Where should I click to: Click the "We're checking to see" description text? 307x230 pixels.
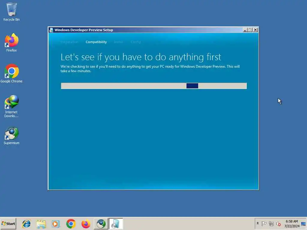(x=150, y=69)
